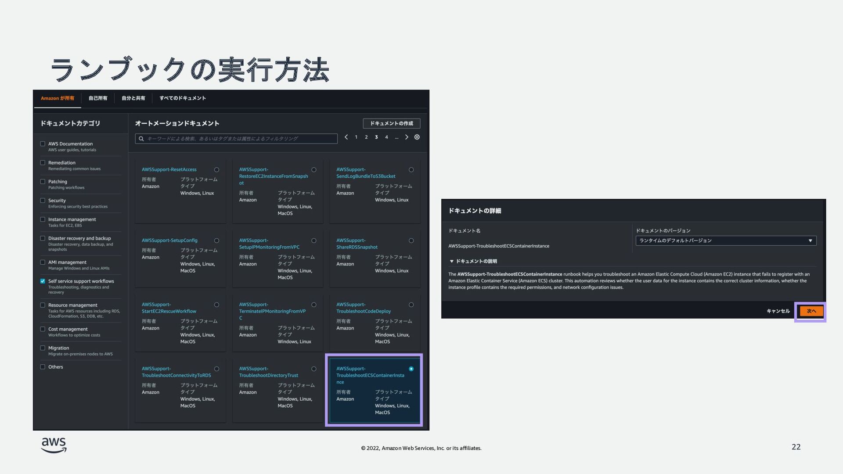Viewport: 843px width, 474px height.
Task: Open the document version dropdown
Action: [726, 241]
